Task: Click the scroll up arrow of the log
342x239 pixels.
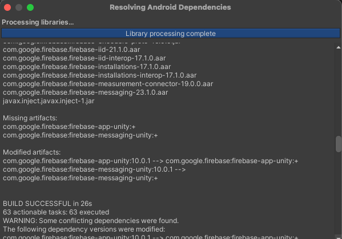Action: 339,47
